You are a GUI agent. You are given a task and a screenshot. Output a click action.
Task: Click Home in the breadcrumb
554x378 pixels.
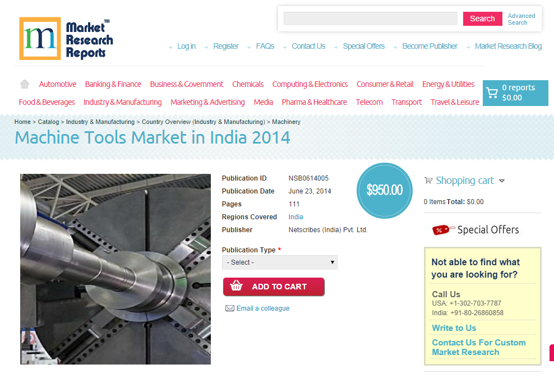point(22,122)
